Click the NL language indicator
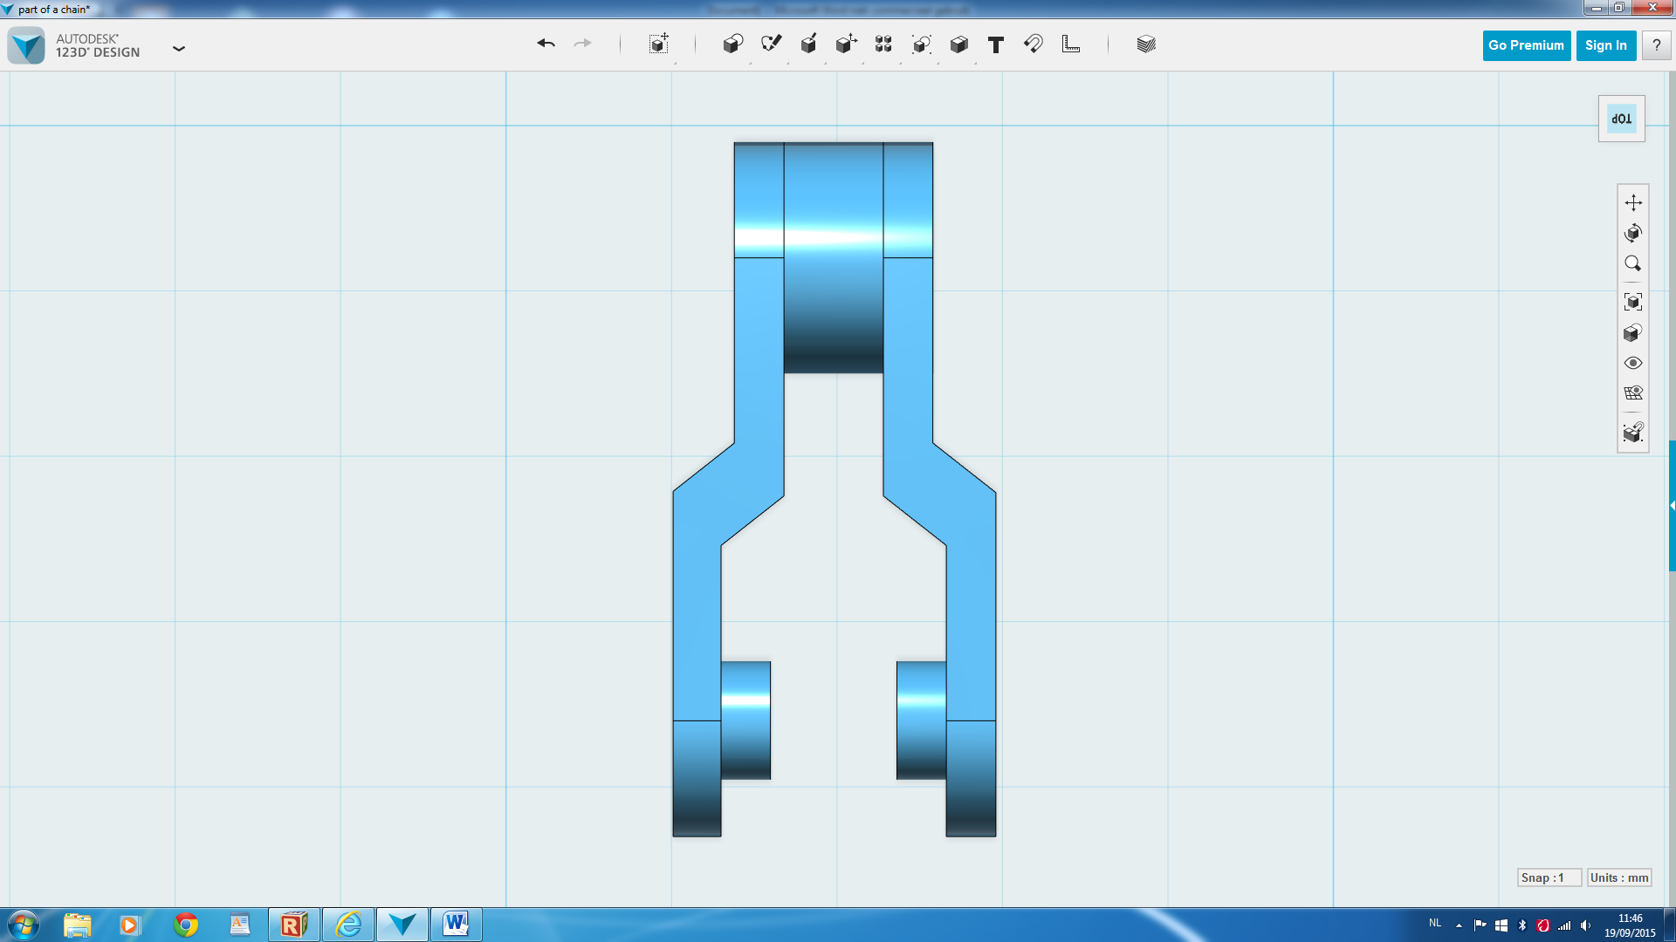 point(1435,923)
